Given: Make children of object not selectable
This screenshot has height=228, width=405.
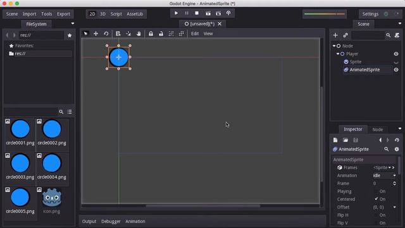Looking at the screenshot, I should [171, 34].
